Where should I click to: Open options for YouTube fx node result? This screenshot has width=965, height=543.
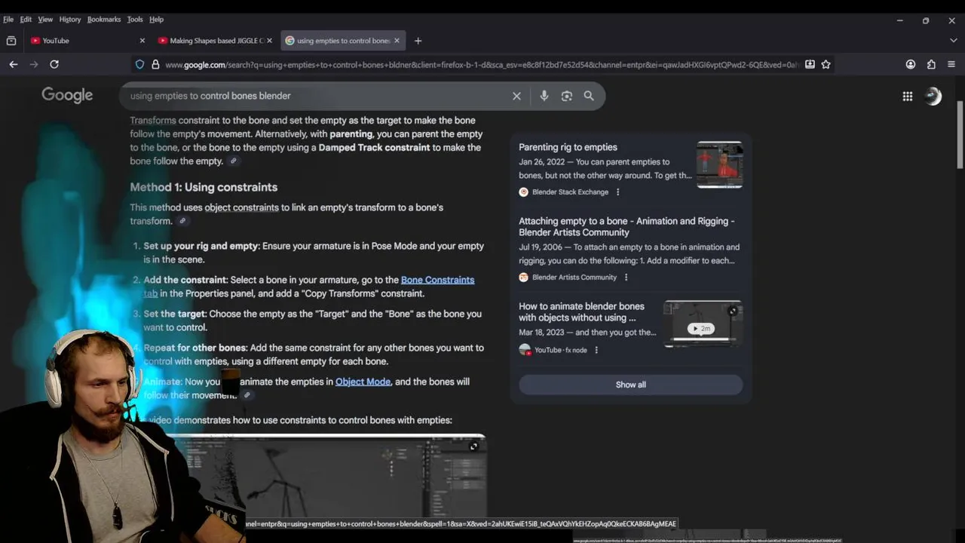click(596, 350)
